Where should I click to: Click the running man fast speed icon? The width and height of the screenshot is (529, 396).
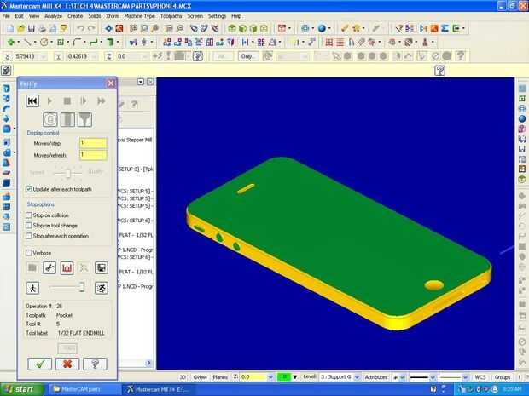[x=102, y=288]
